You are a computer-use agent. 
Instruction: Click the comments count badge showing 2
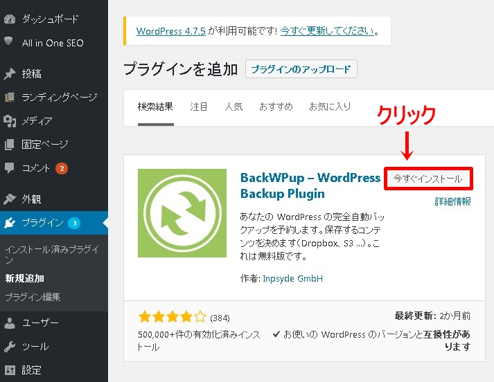[x=62, y=168]
